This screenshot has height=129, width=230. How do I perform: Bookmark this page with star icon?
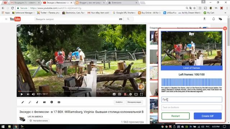pos(194,8)
